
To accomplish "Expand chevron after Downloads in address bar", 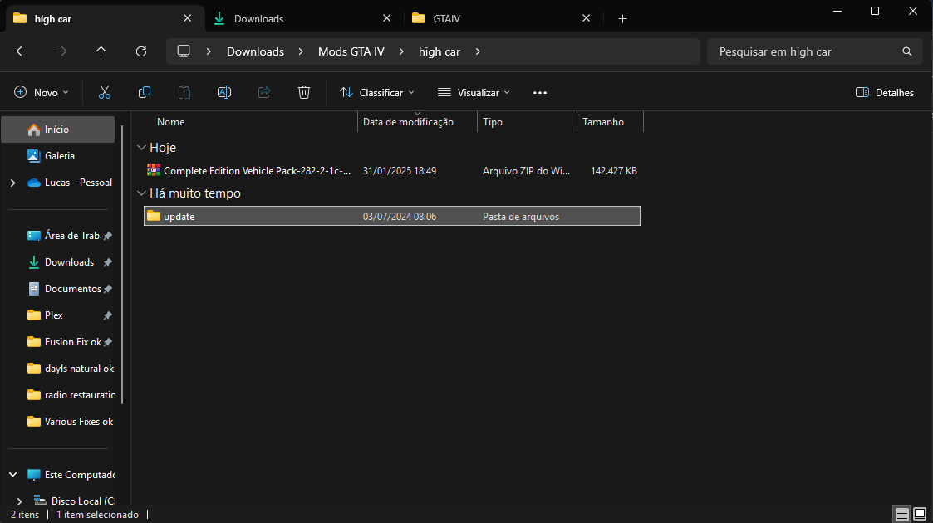I will [301, 51].
